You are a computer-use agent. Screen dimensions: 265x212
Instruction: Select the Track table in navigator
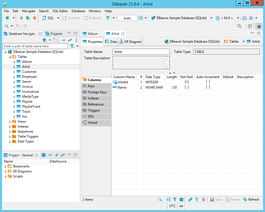tap(26, 112)
